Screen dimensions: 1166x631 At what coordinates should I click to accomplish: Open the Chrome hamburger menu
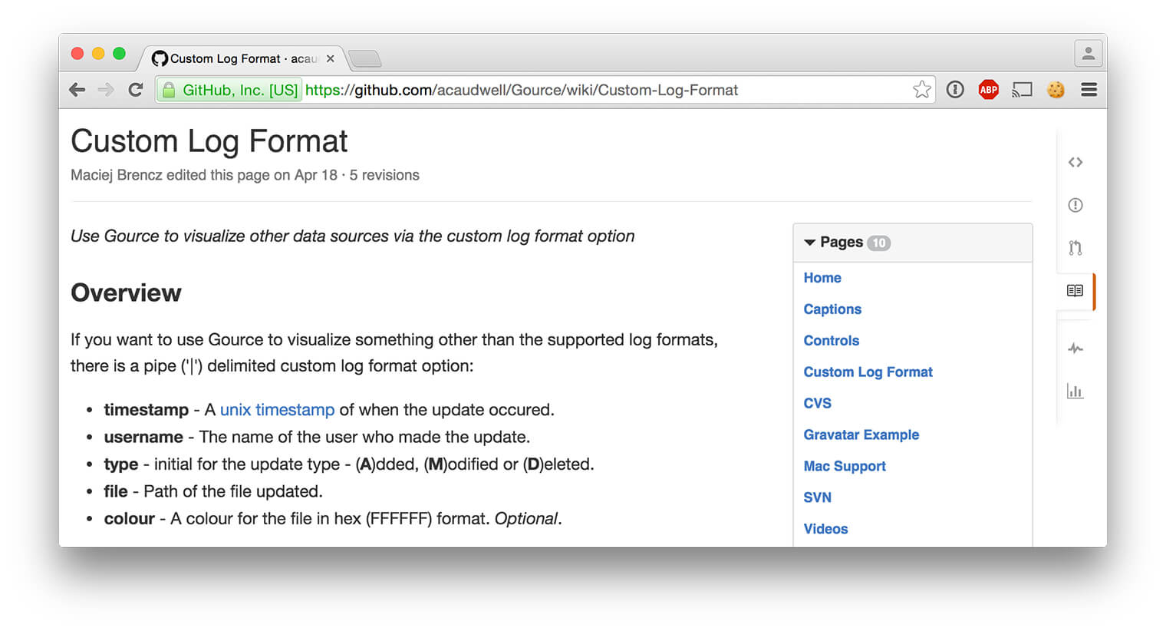1089,90
